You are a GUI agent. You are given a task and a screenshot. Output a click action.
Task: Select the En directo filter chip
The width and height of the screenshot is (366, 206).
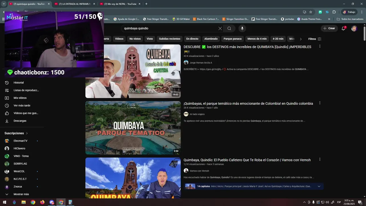192,39
